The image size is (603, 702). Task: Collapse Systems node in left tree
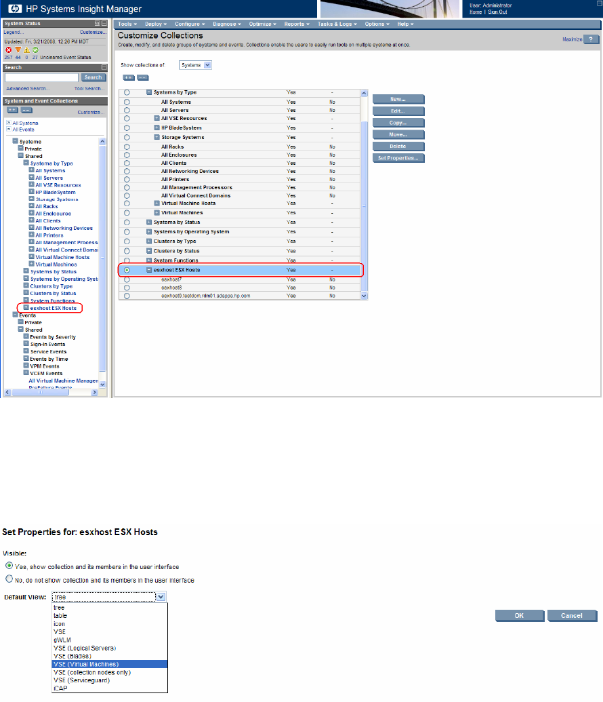15,141
